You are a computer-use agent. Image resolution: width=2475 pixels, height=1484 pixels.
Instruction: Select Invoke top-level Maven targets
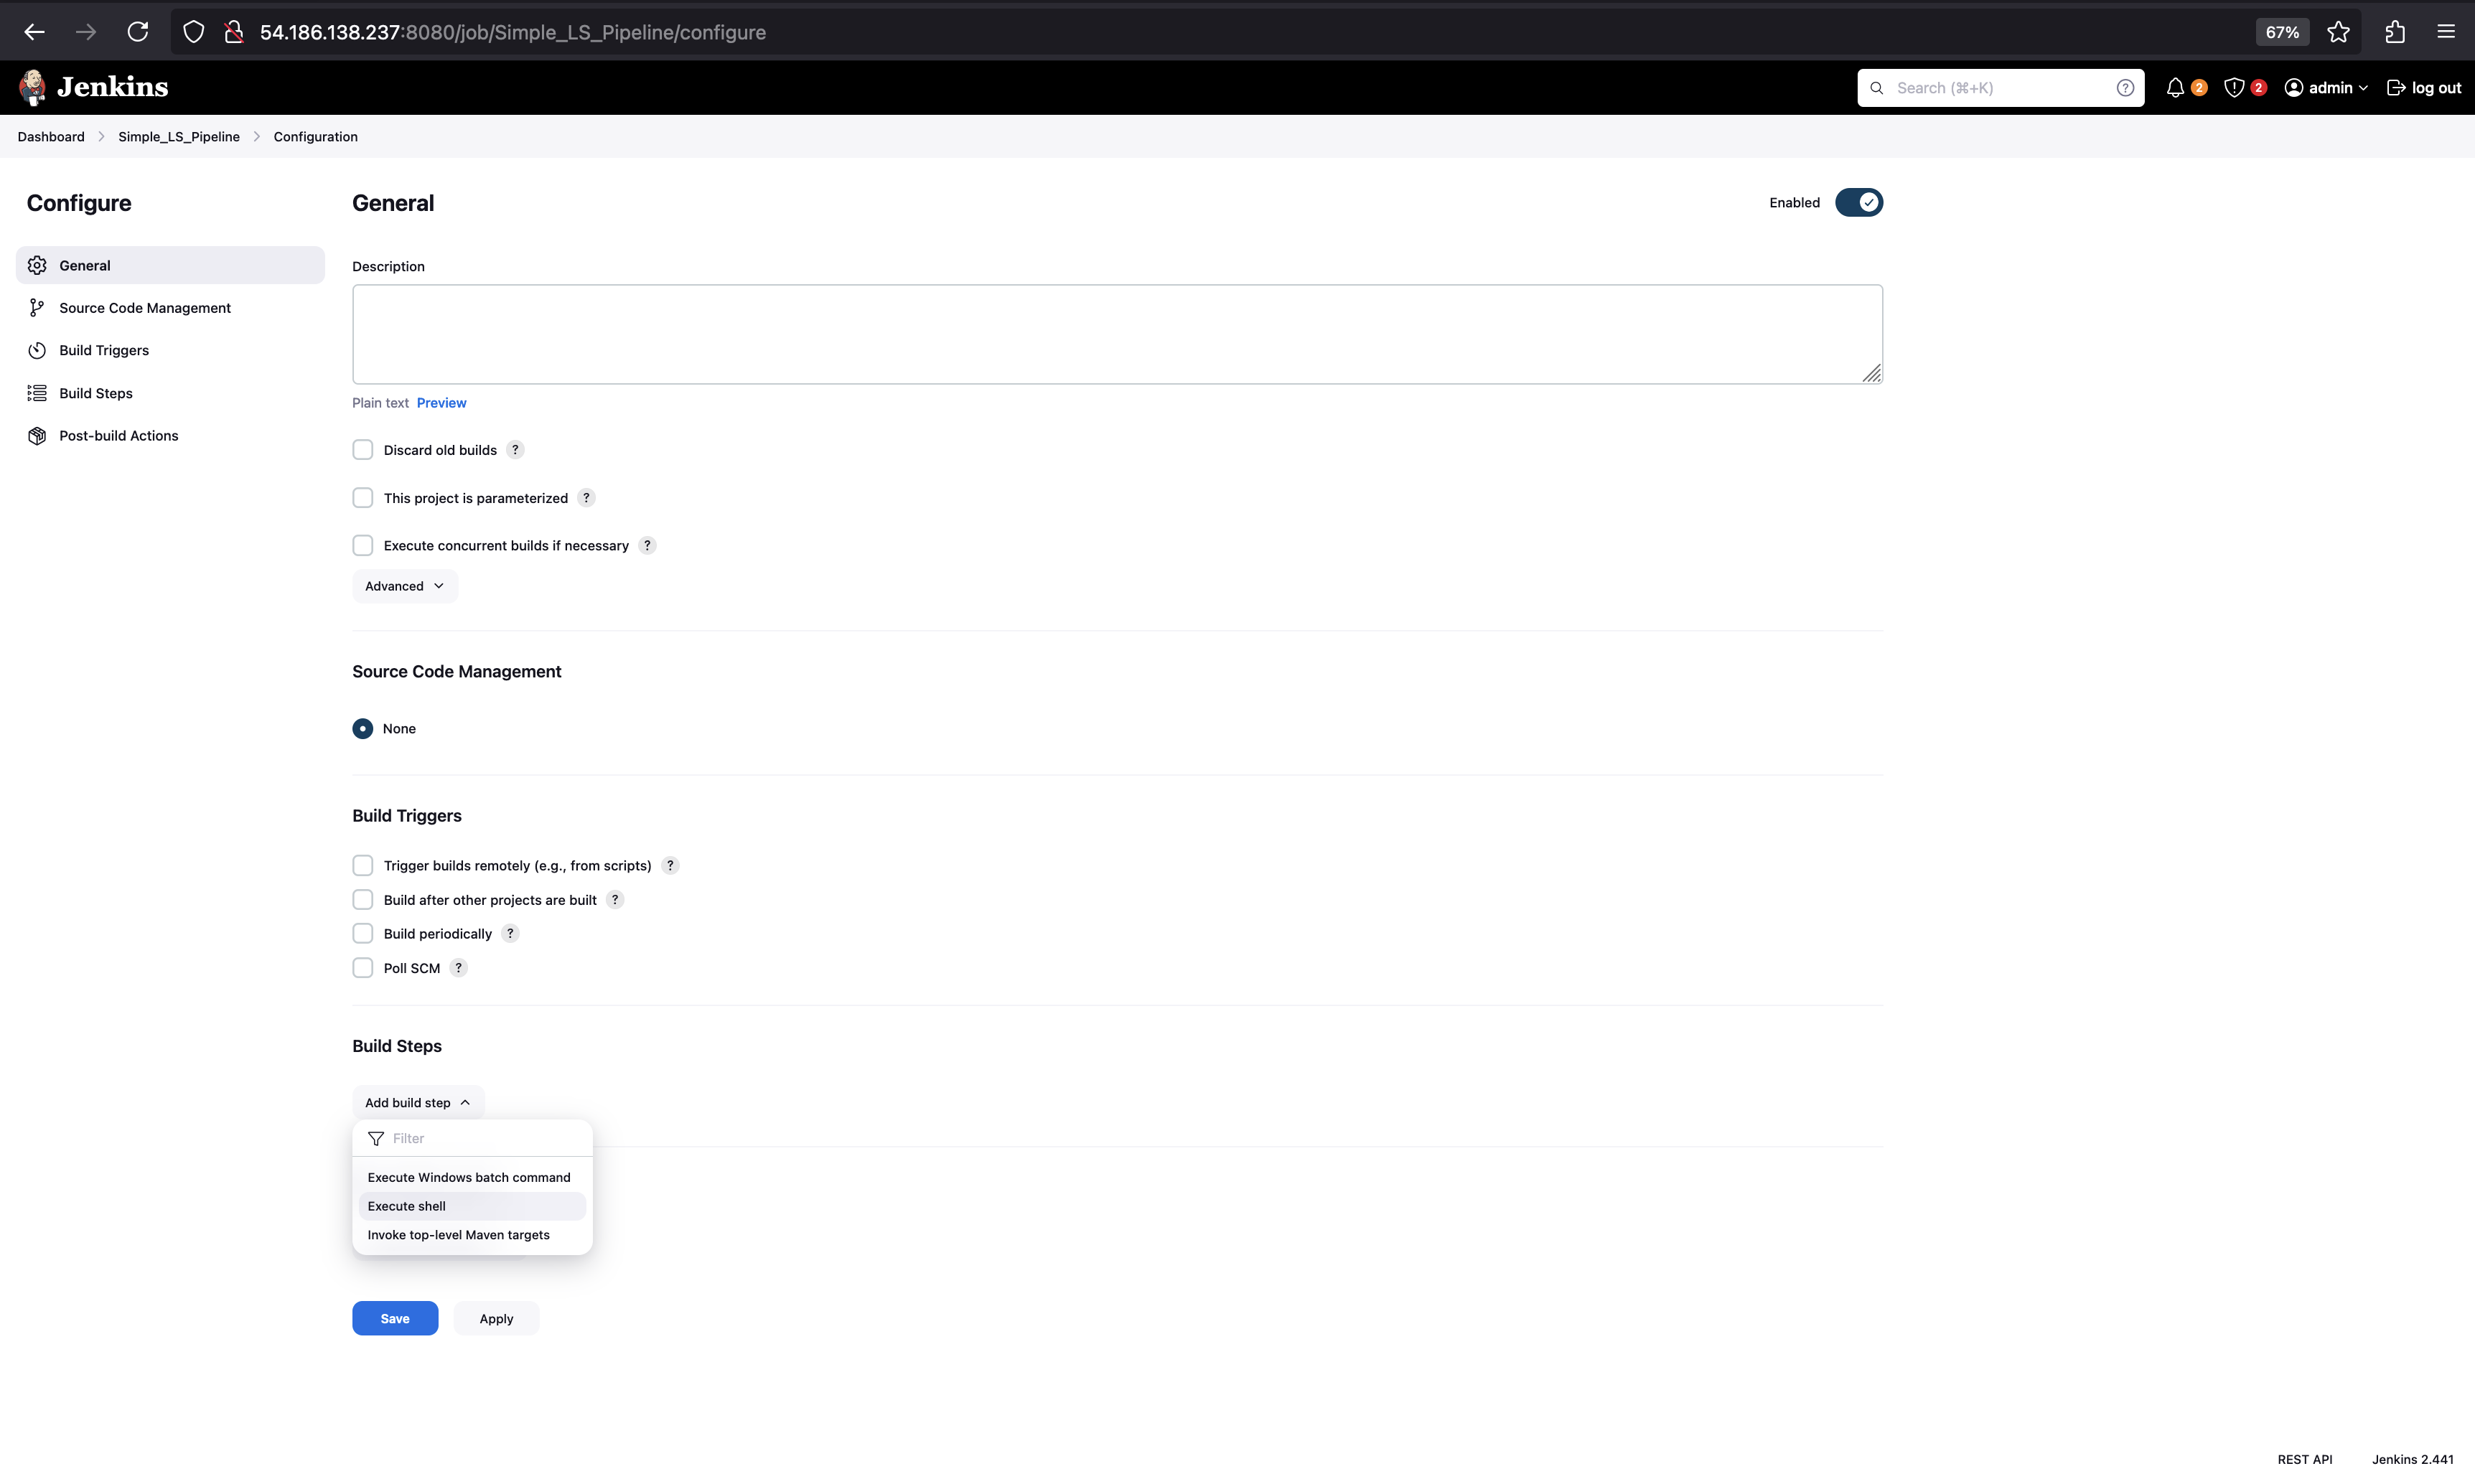pyautogui.click(x=458, y=1235)
